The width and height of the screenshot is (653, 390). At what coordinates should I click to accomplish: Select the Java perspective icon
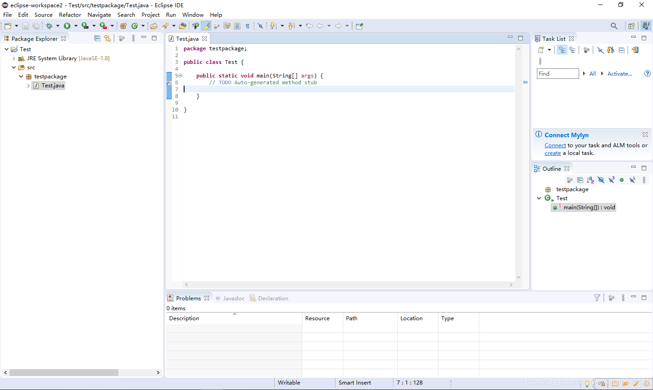pyautogui.click(x=646, y=26)
